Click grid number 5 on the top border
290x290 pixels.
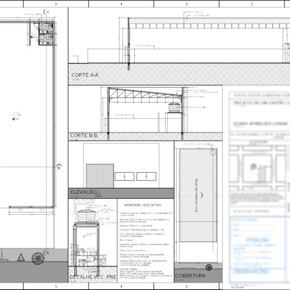coord(56,4)
